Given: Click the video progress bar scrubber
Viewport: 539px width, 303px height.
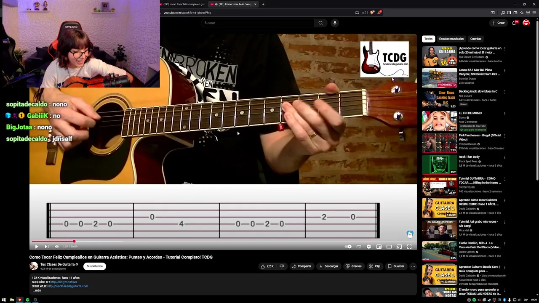Looking at the screenshot, I should pyautogui.click(x=74, y=241).
